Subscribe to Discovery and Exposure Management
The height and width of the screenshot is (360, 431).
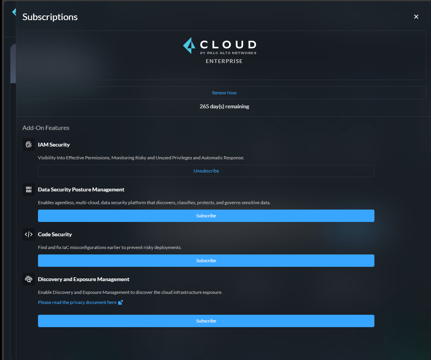click(x=206, y=321)
